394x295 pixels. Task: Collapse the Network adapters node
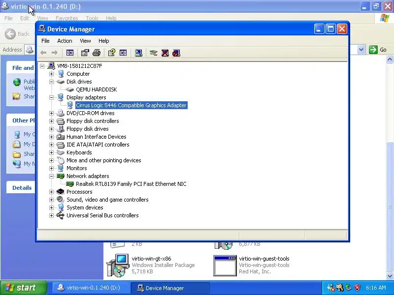point(52,177)
